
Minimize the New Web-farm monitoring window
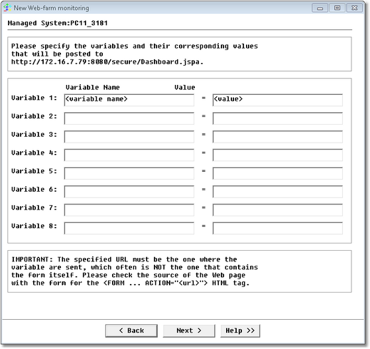320,8
